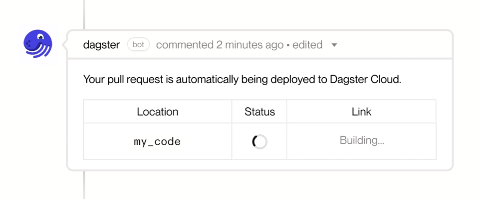Image resolution: width=479 pixels, height=199 pixels.
Task: Click the vertical timeline line above the comment
Action: tap(84, 12)
